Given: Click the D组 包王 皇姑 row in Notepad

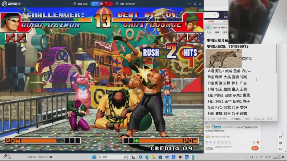Looking at the screenshot, I should (x=227, y=89).
